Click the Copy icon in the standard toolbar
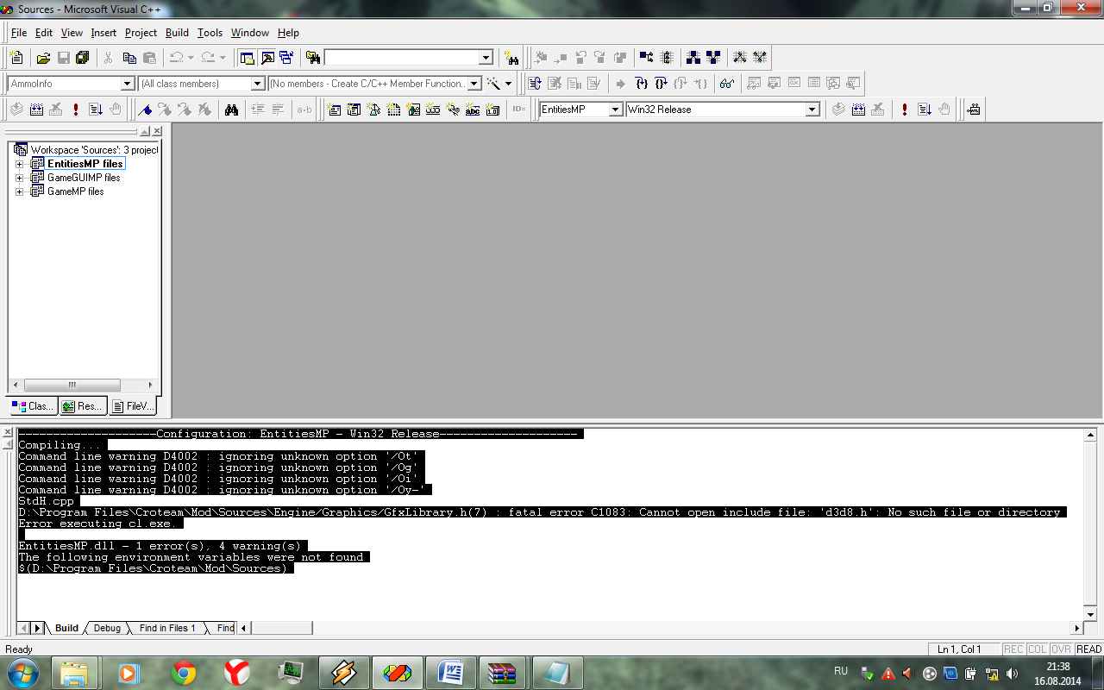The width and height of the screenshot is (1104, 690). 129,58
